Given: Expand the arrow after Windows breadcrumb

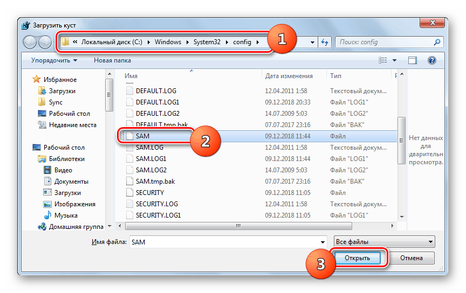Looking at the screenshot, I should (x=187, y=42).
